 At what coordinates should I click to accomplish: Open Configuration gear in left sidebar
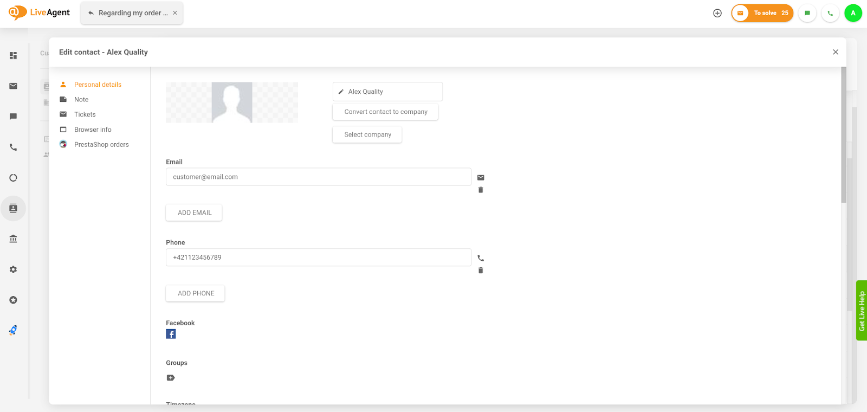tap(14, 269)
